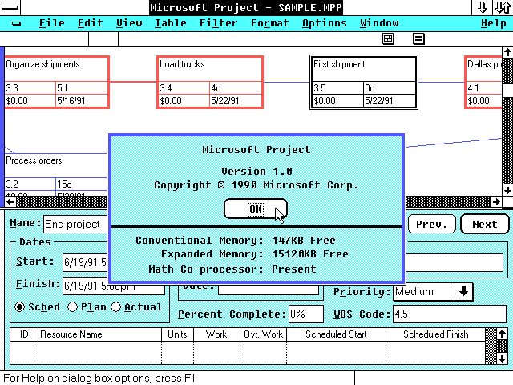Click the Units column header
This screenshot has width=513, height=385.
177,334
